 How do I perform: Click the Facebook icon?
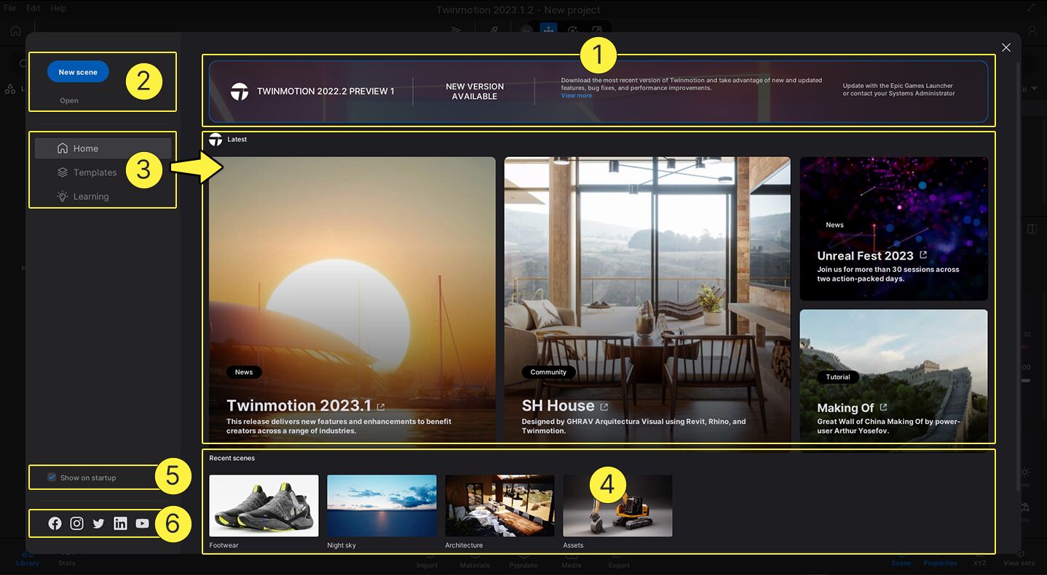coord(55,523)
